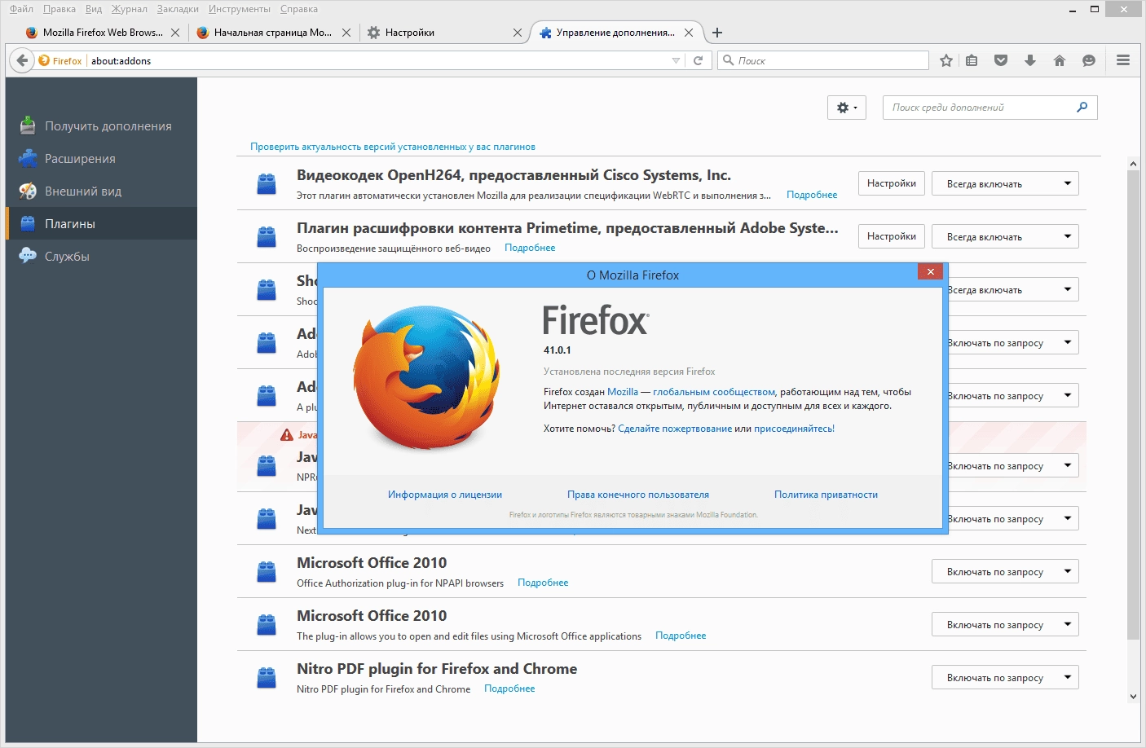The height and width of the screenshot is (748, 1146).
Task: Open Подробнее link for Nitro PDF plugin
Action: tap(509, 689)
